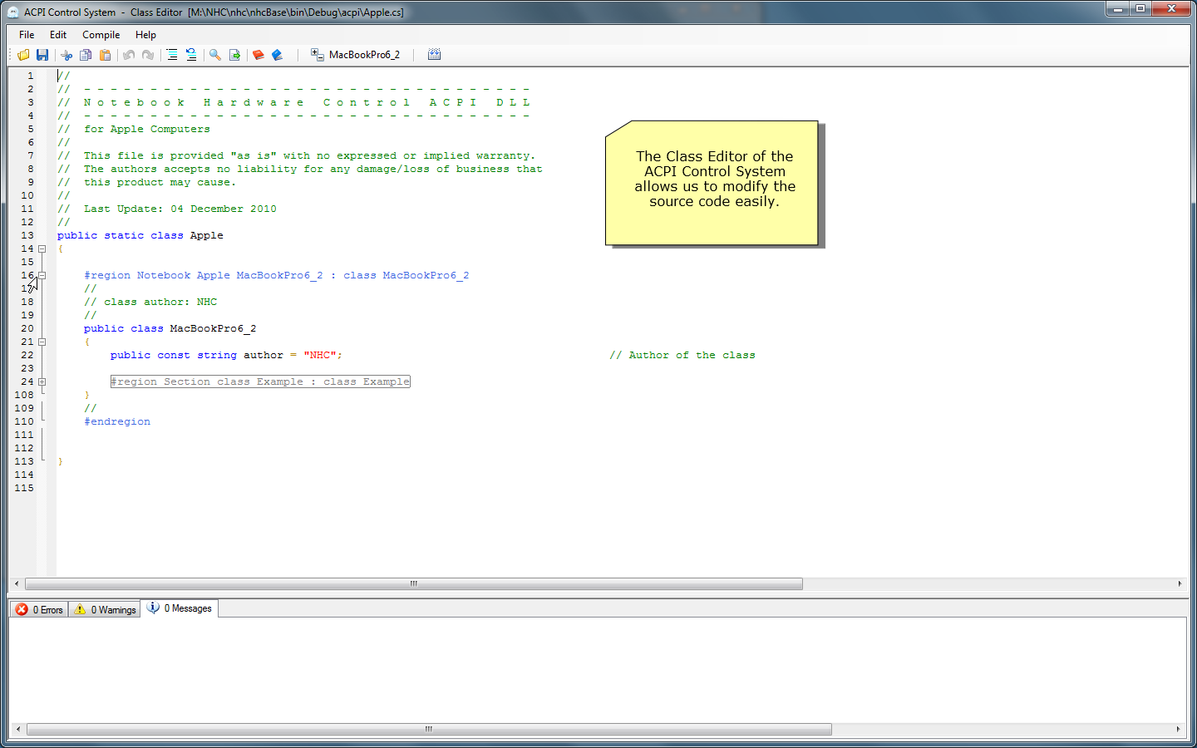Collapse the code fold at line 14
The width and height of the screenshot is (1197, 748).
tap(42, 249)
